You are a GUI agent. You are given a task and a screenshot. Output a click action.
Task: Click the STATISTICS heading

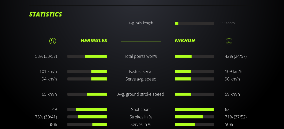(46, 14)
